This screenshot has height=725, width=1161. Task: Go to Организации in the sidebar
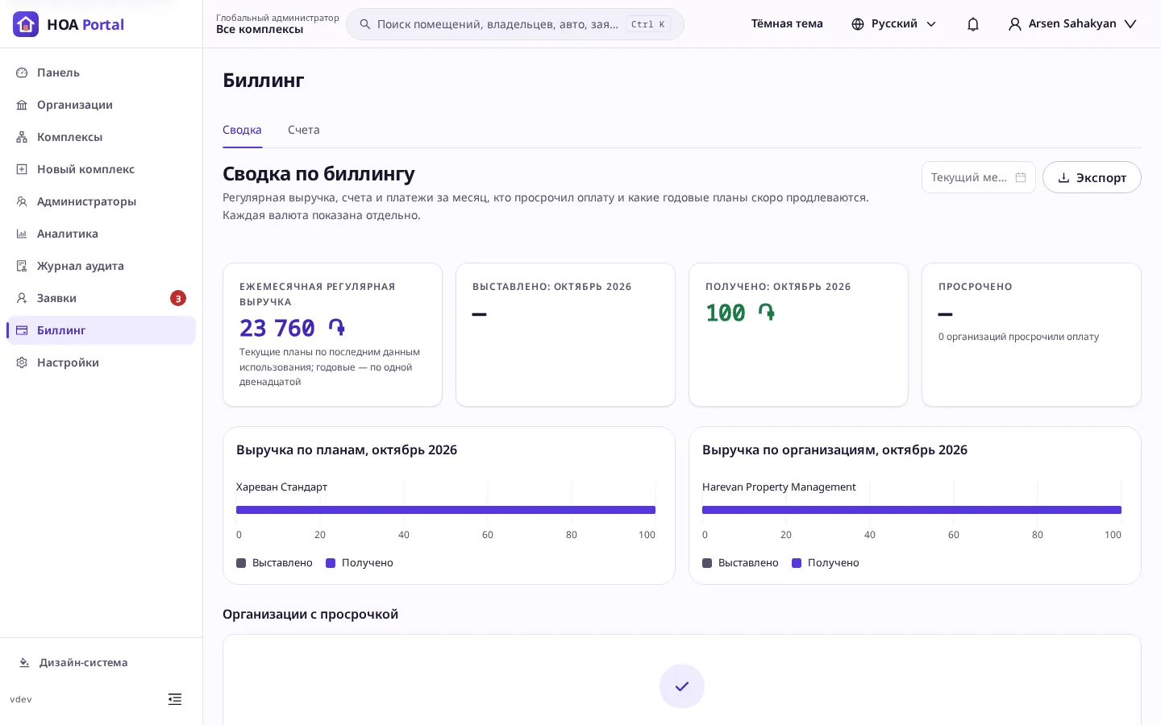pos(101,105)
